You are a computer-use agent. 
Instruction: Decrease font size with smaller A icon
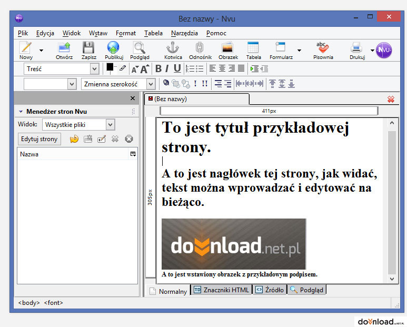pos(135,69)
